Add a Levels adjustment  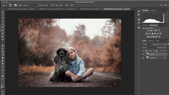(x=151, y=31)
